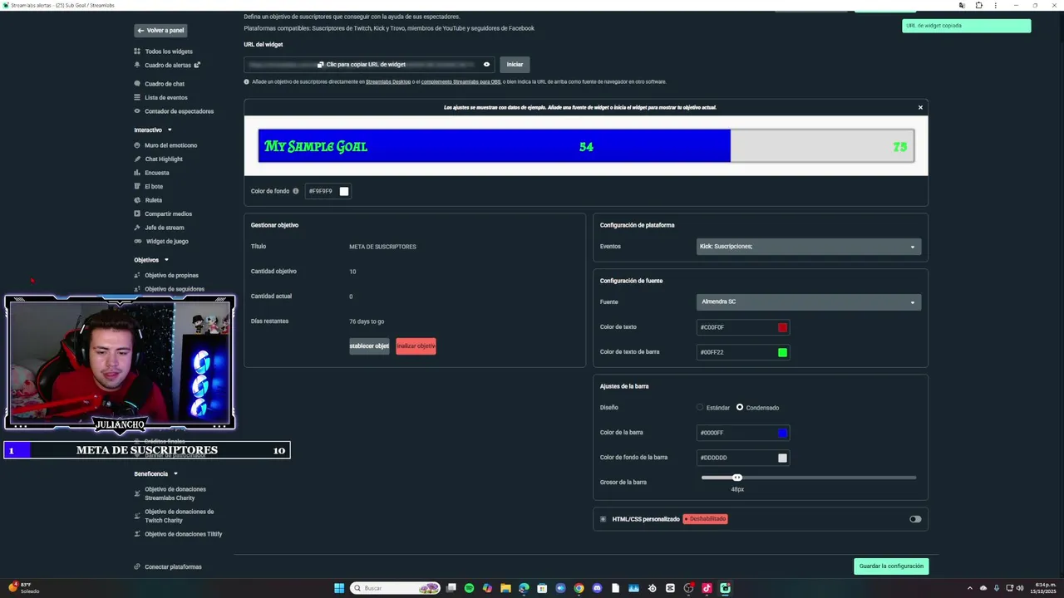Open Discord from the taskbar
The width and height of the screenshot is (1064, 598).
pos(597,588)
